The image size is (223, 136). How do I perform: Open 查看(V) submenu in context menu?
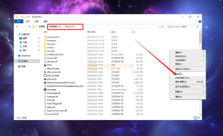coord(188,52)
